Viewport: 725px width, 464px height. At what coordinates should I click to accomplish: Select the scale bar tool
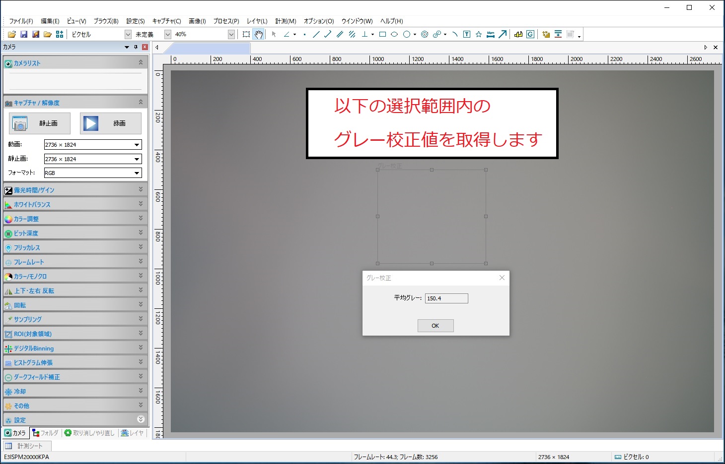click(x=491, y=34)
